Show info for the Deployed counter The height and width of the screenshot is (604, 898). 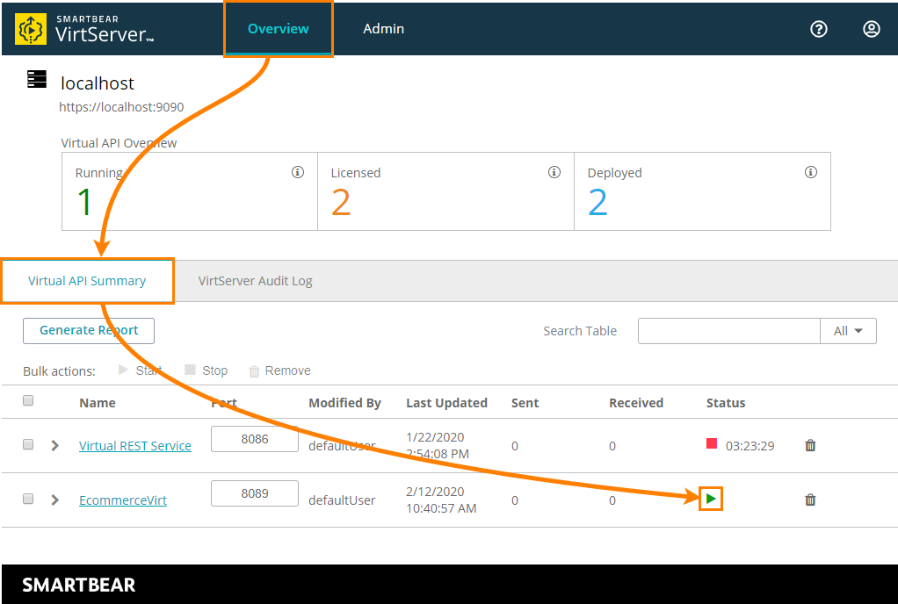point(810,172)
